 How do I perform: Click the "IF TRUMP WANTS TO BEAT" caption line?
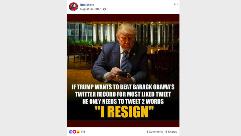(x=101, y=87)
